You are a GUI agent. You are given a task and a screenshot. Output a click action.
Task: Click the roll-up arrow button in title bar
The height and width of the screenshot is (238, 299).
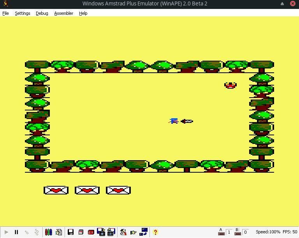(x=282, y=3)
